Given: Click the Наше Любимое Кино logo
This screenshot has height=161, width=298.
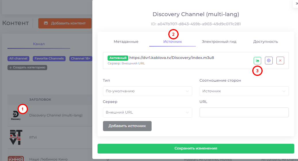Looking at the screenshot, I should (16, 159).
